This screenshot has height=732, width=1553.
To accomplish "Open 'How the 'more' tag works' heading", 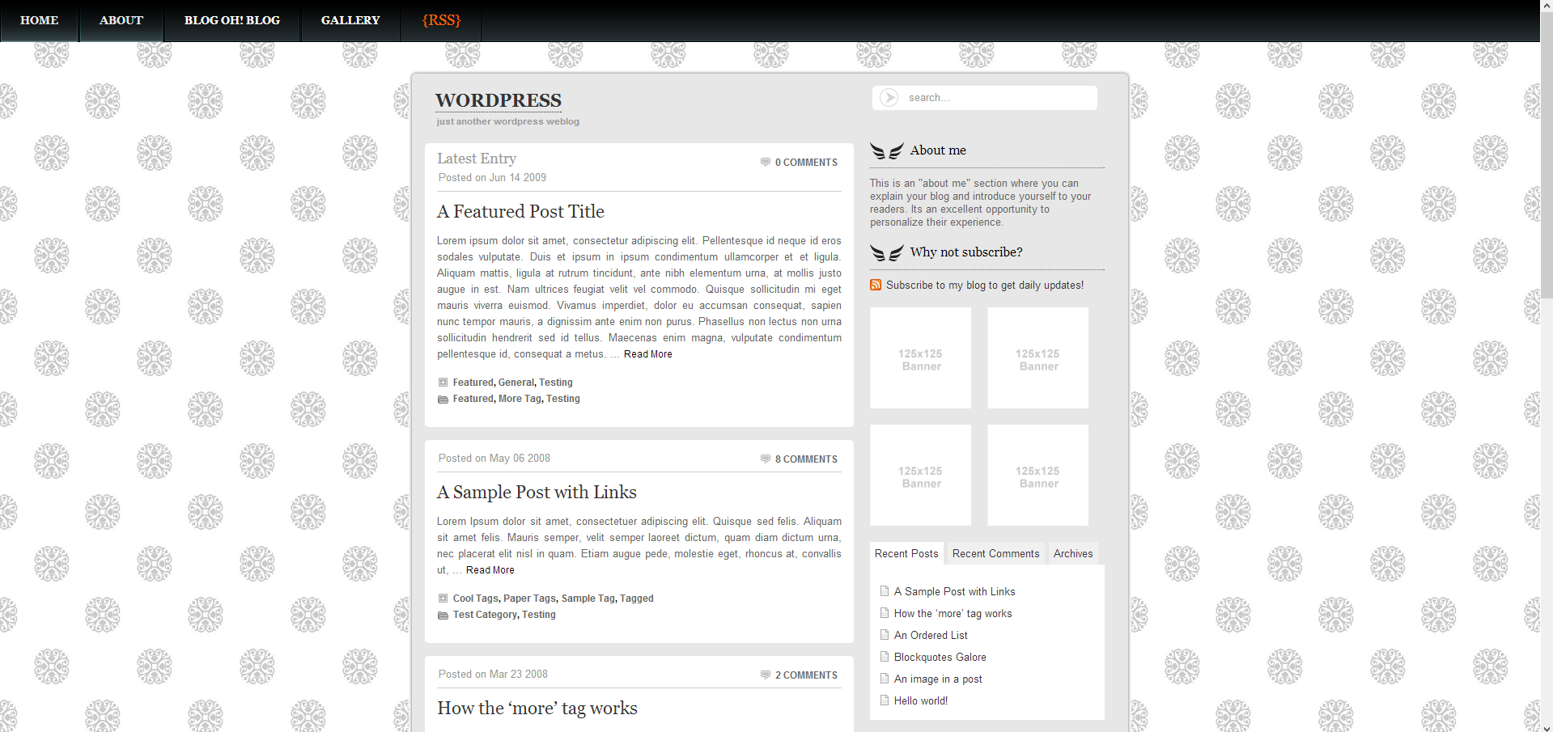I will pos(537,708).
